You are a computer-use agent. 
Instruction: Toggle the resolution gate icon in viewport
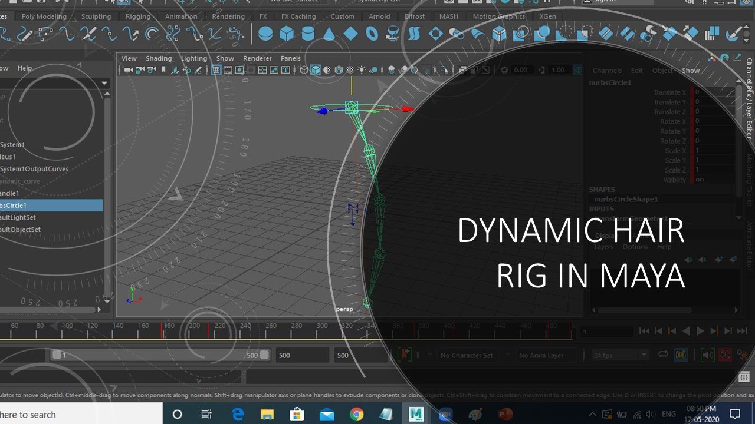[239, 70]
